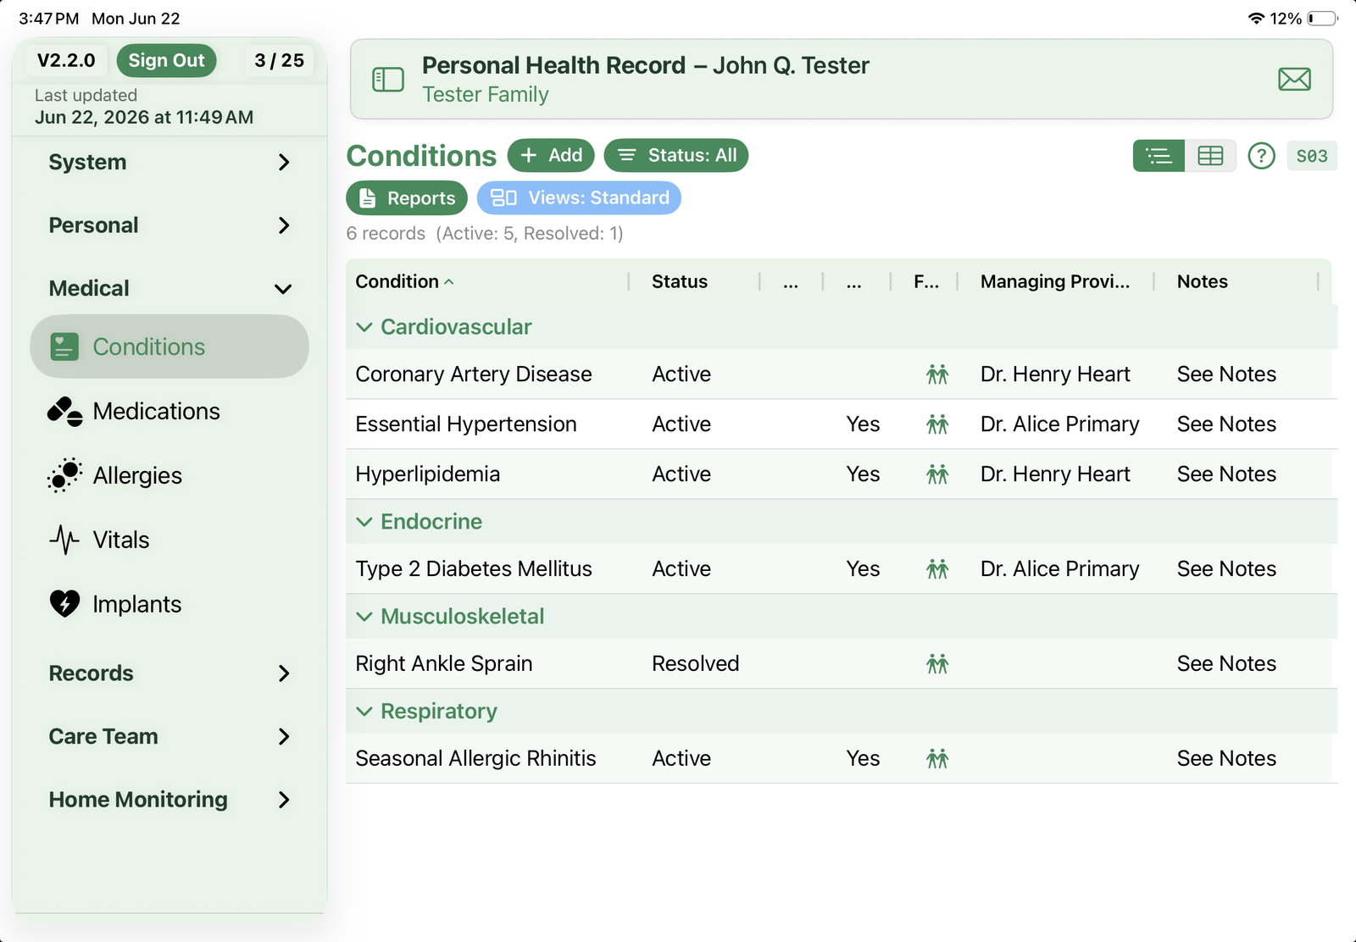Open Implants in the sidebar
This screenshot has height=942, width=1356.
coord(169,604)
